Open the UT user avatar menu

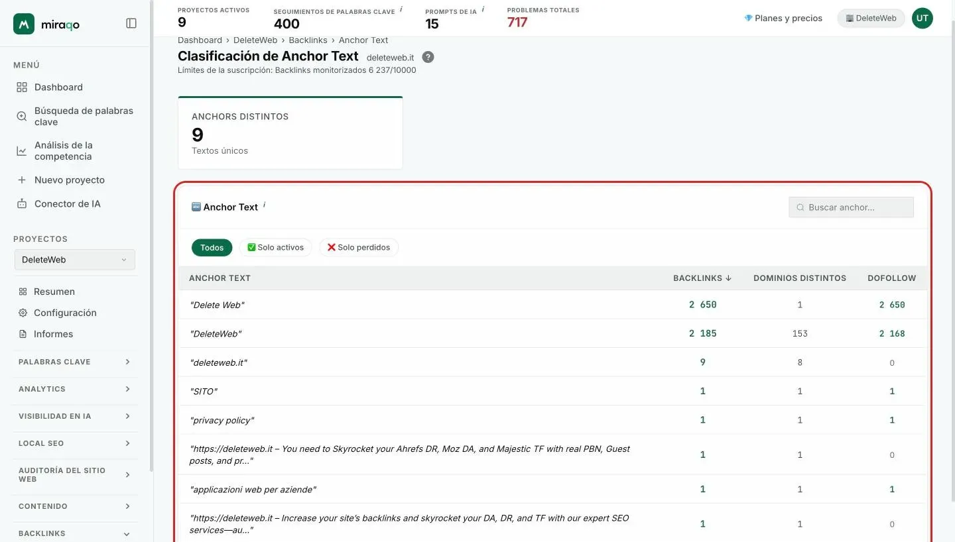click(x=923, y=19)
